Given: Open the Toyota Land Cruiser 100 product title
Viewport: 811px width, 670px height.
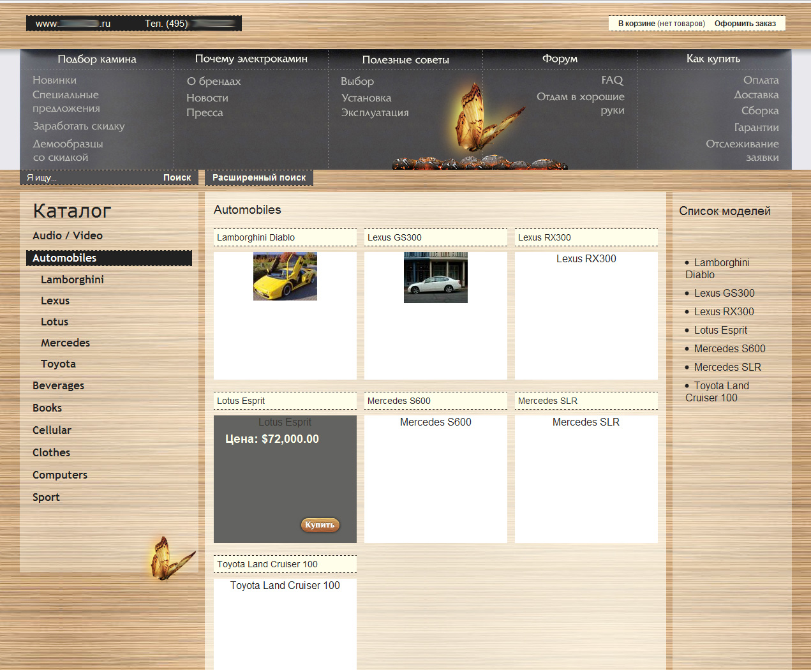Looking at the screenshot, I should point(267,564).
